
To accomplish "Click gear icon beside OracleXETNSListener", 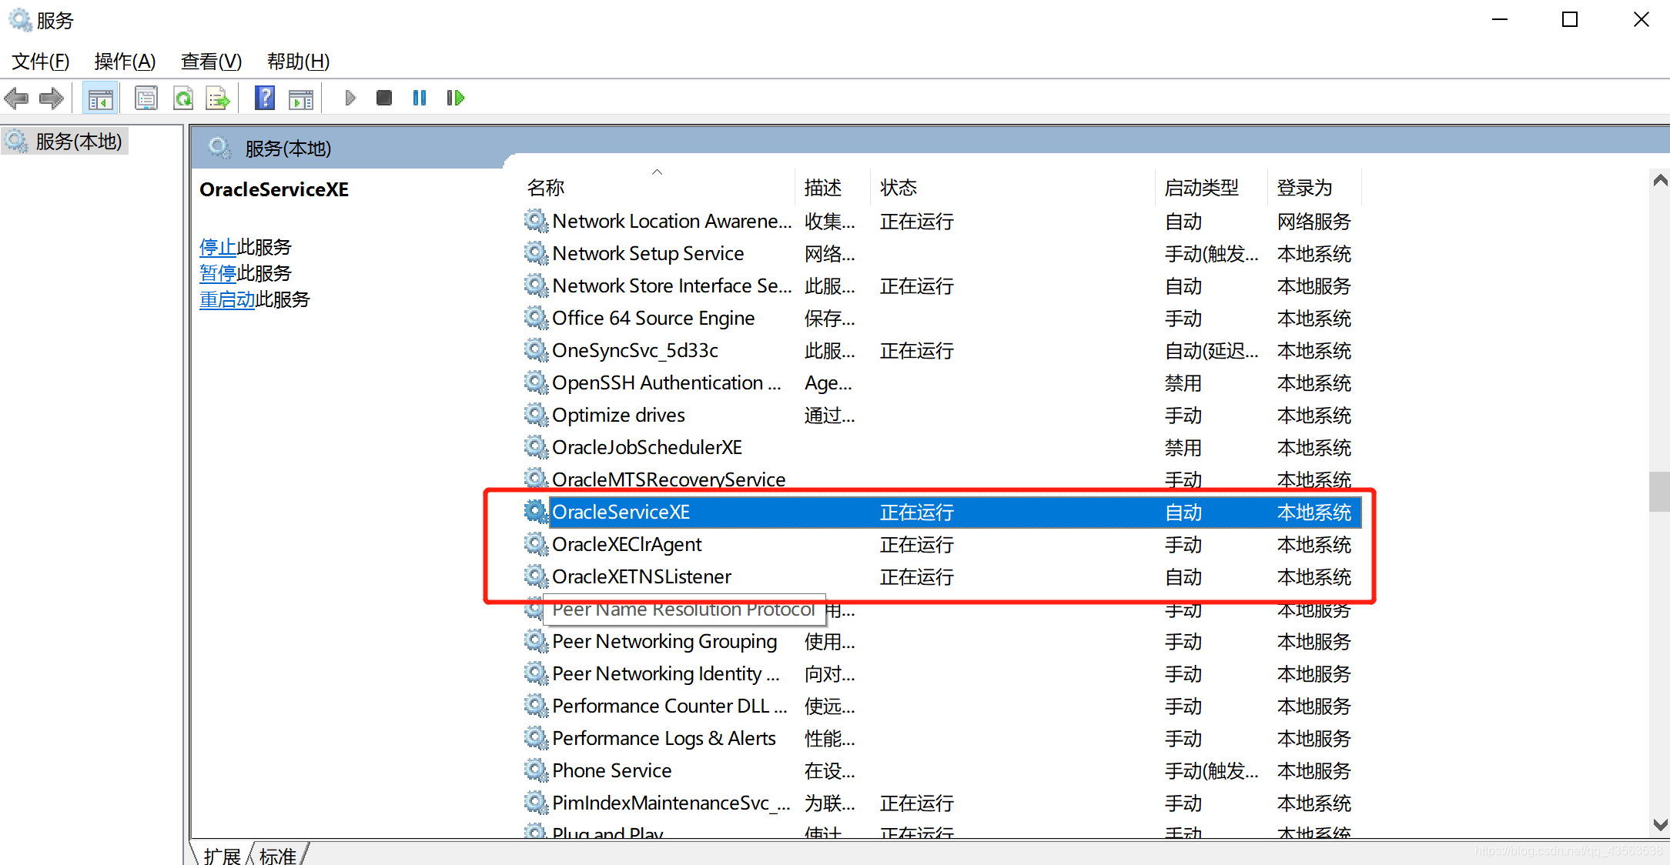I will [536, 576].
